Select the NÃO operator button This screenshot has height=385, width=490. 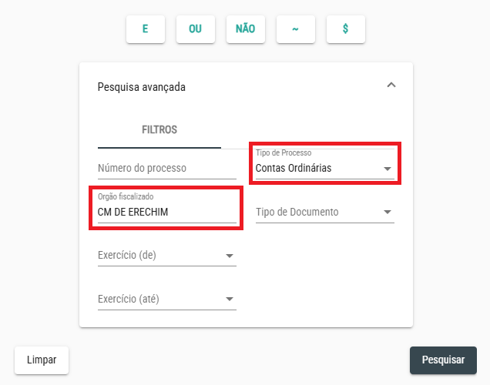click(245, 29)
